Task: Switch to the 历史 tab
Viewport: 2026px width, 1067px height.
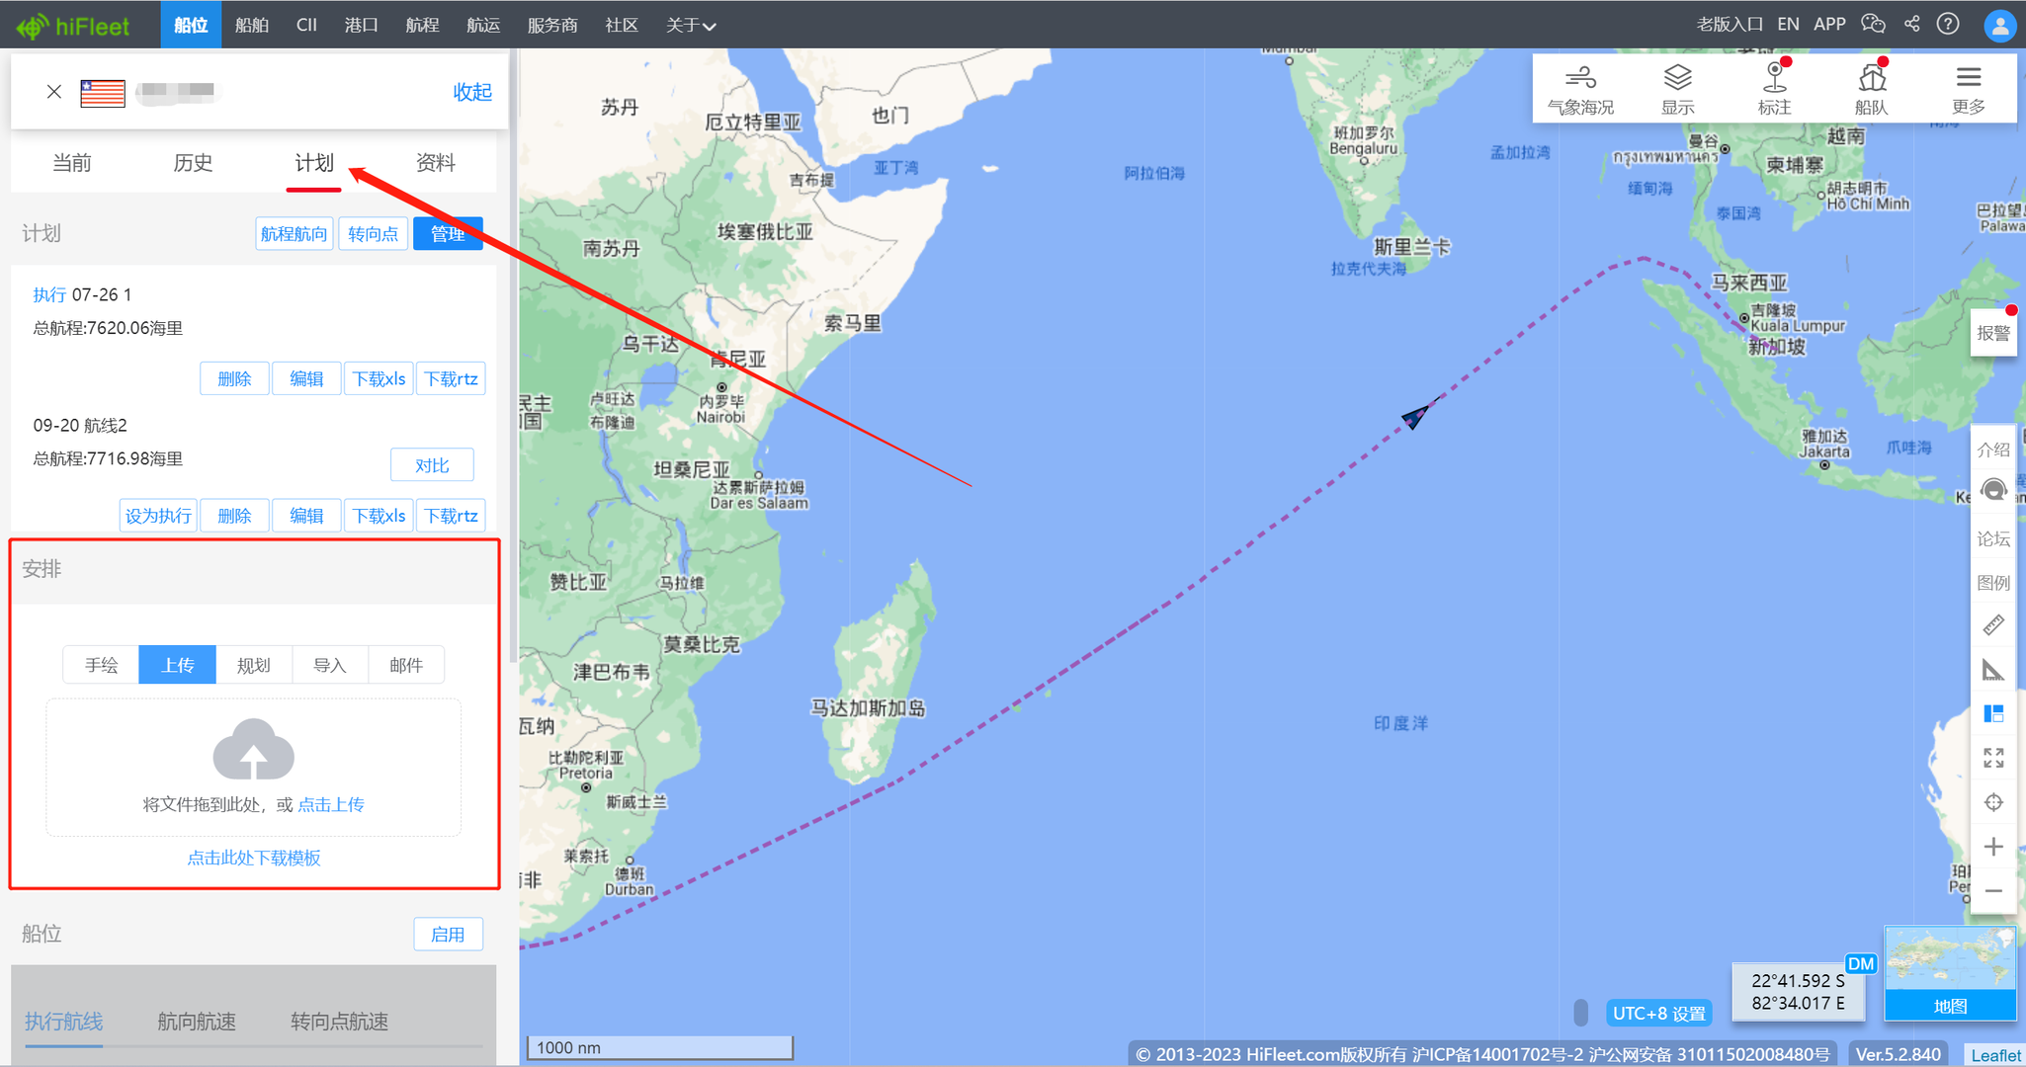Action: pos(193,163)
